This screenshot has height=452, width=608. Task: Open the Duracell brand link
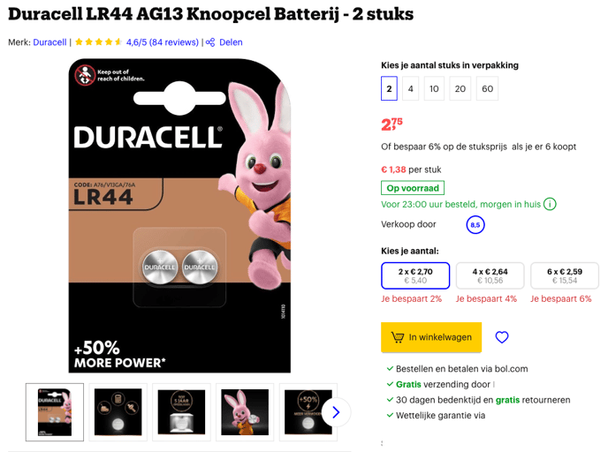49,42
